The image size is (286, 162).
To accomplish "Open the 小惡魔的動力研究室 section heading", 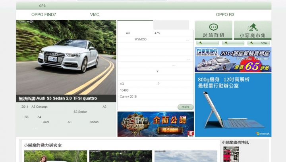I will pos(43,145).
